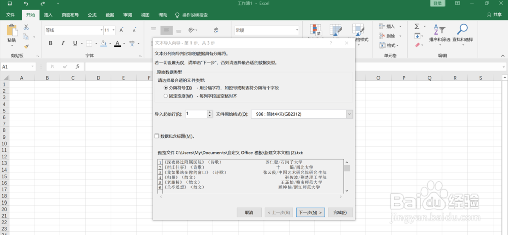This screenshot has height=235, width=508.
Task: Click Next (下一步) in the wizard
Action: click(310, 213)
